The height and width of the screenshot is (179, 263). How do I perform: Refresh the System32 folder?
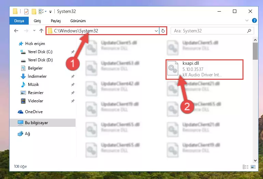tap(163, 31)
